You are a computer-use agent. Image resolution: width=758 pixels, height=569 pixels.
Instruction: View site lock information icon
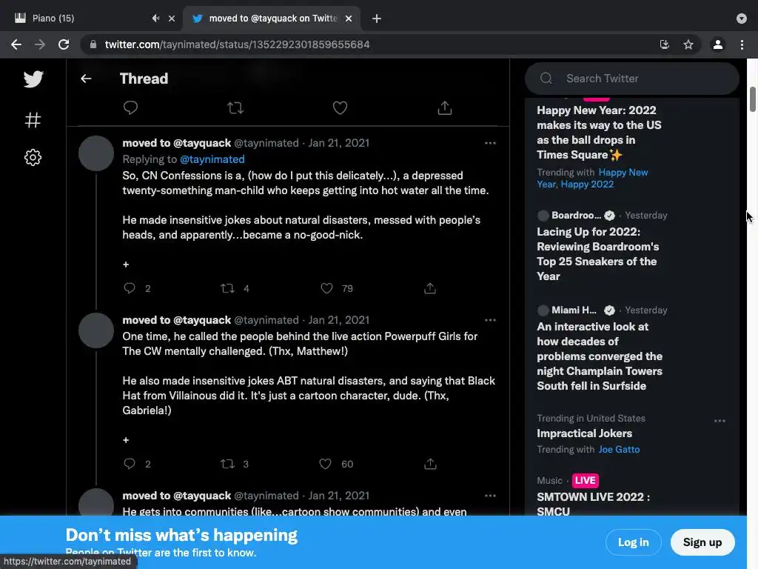(x=93, y=44)
